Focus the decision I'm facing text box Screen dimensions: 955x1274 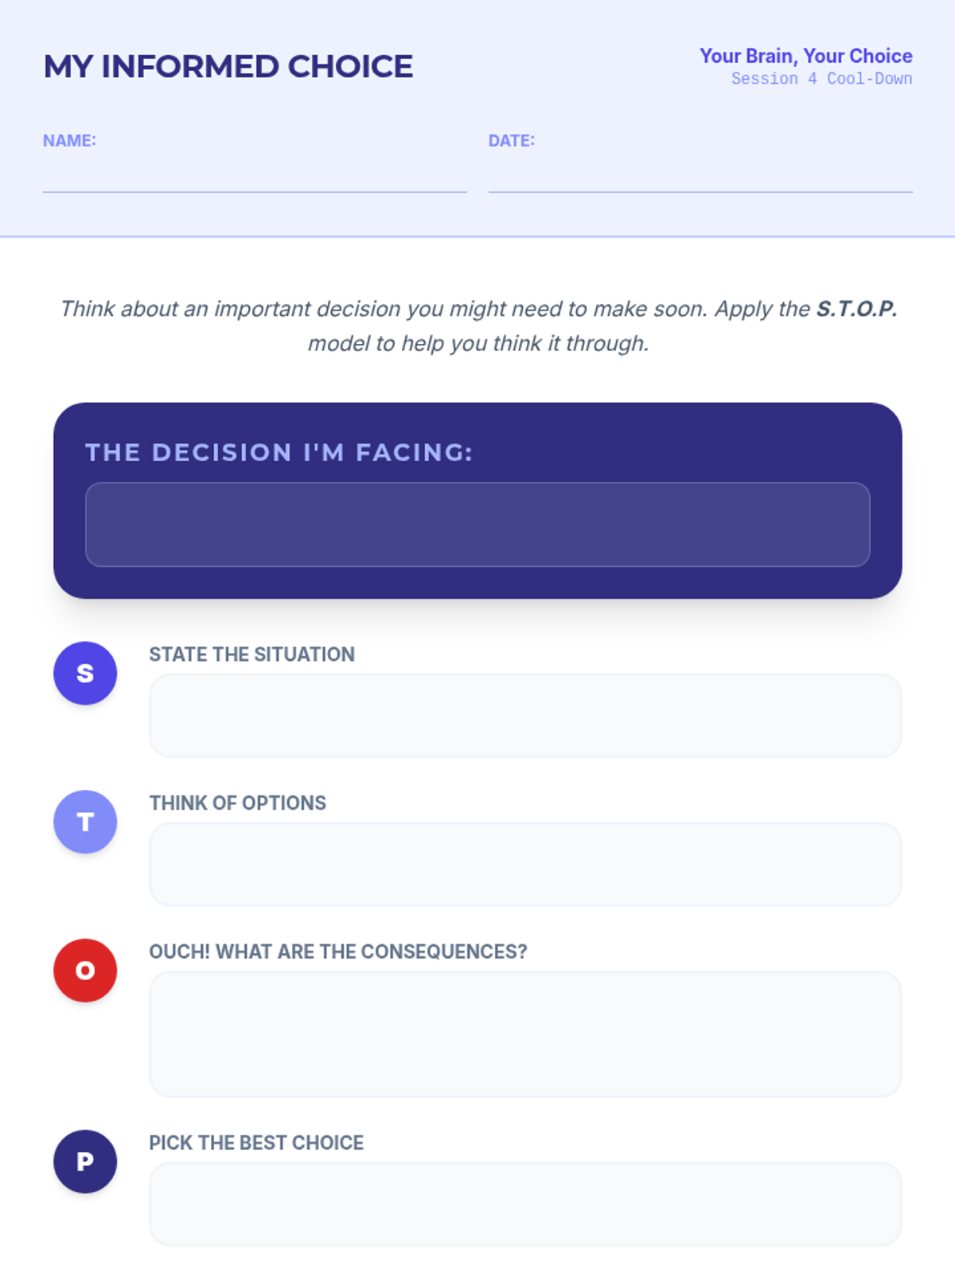477,524
